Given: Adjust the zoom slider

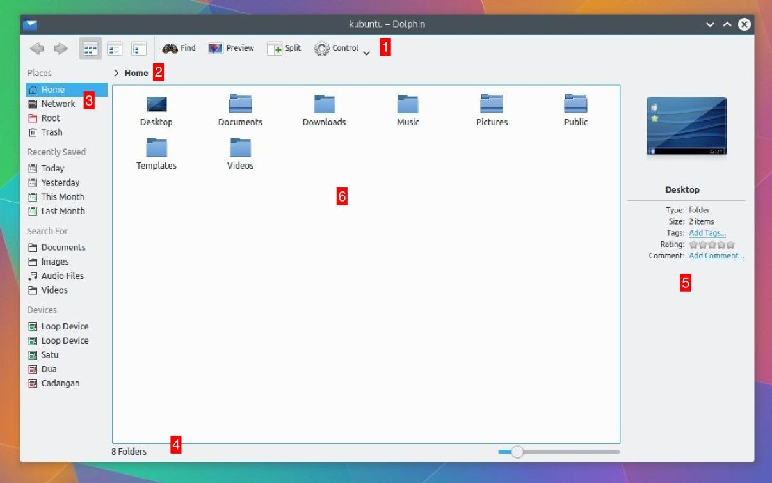Looking at the screenshot, I should 517,452.
